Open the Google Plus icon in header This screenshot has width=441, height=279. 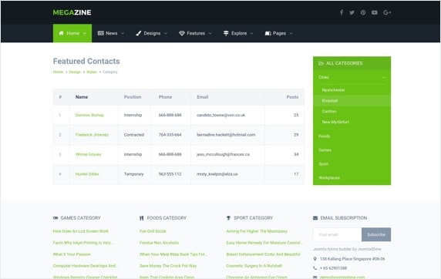coord(387,12)
